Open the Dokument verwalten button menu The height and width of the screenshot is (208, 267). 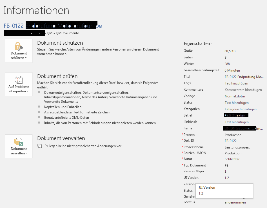tap(19, 146)
